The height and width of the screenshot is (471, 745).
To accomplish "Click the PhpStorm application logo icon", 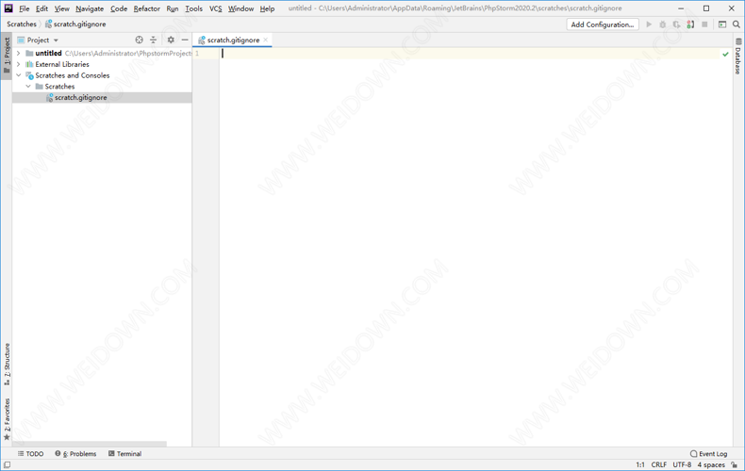I will [x=8, y=8].
